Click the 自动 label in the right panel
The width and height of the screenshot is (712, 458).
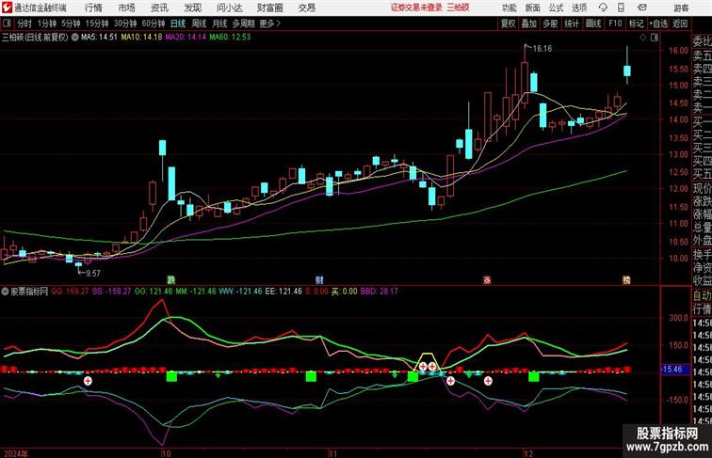(702, 295)
